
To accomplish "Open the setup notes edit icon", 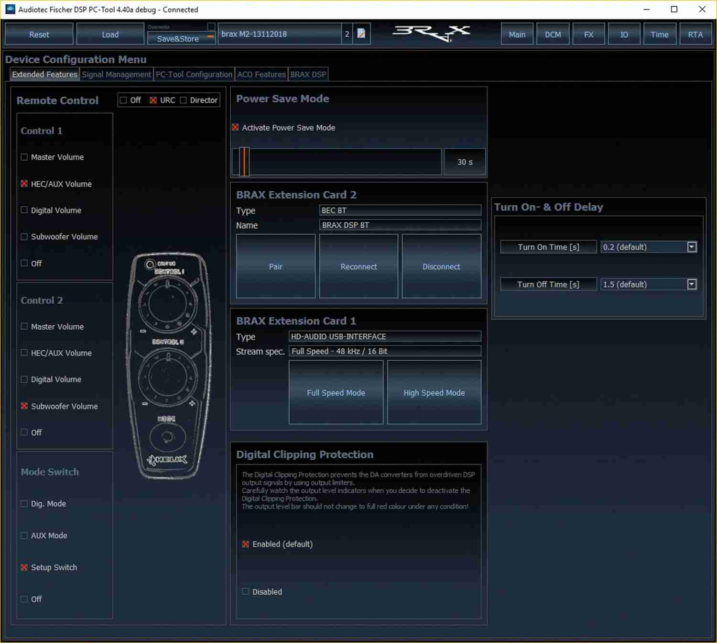I will [x=361, y=34].
